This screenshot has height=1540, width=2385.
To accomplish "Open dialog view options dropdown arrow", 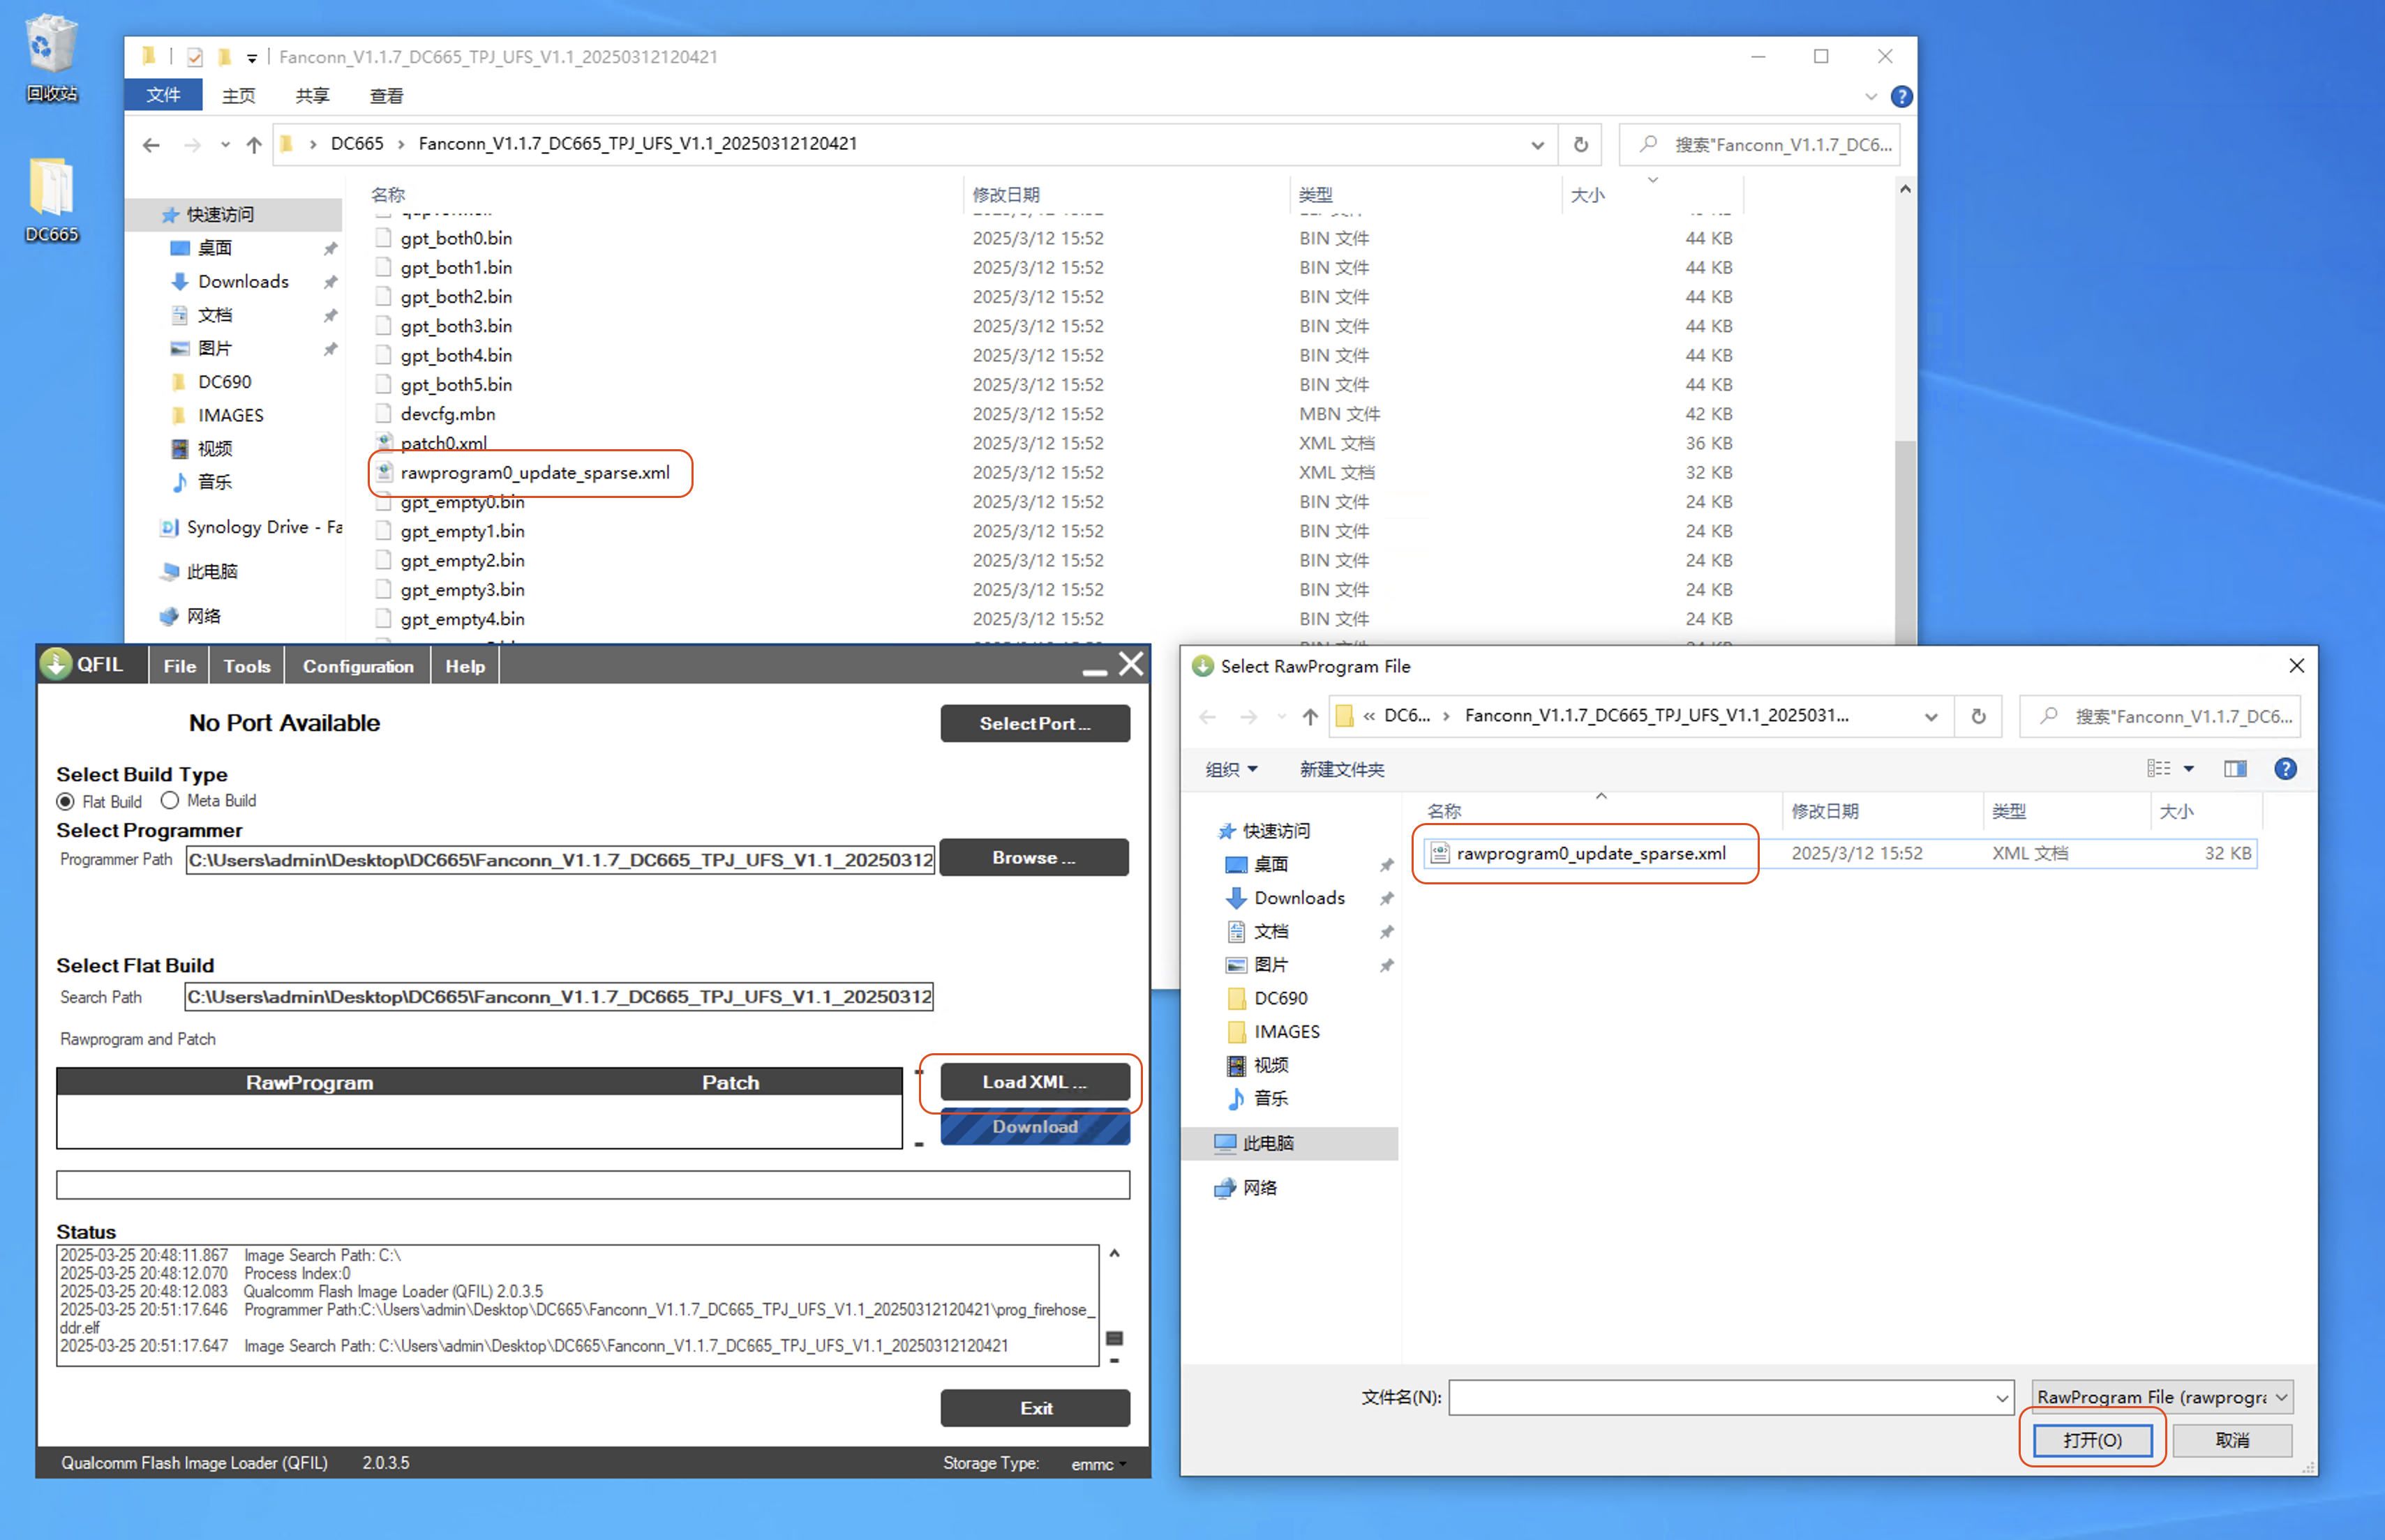I will pos(2189,769).
